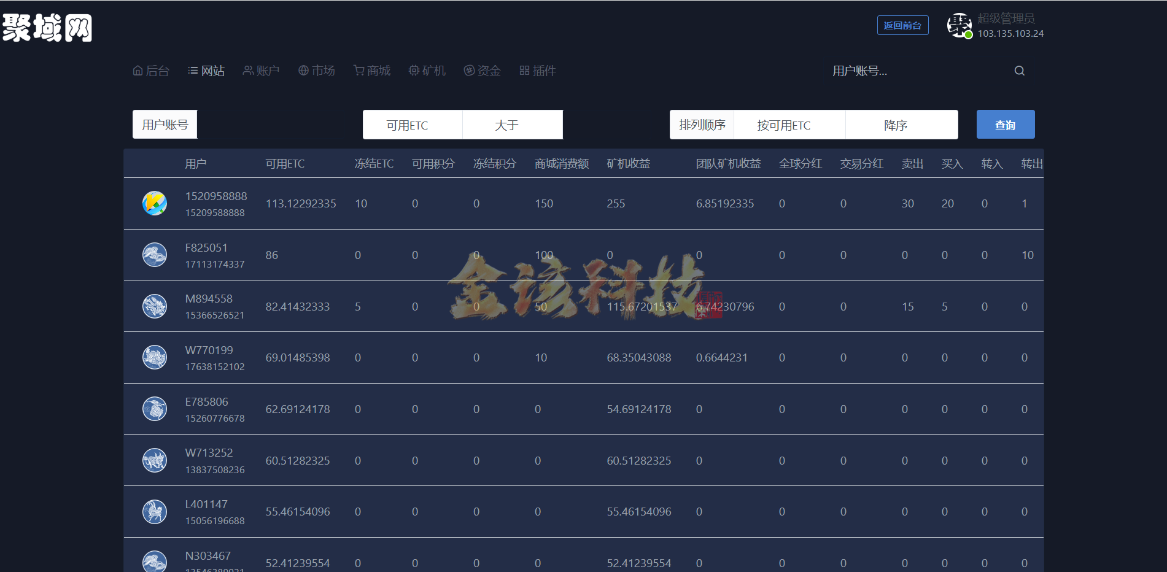Toggle 降序 descending sort order

click(x=900, y=125)
